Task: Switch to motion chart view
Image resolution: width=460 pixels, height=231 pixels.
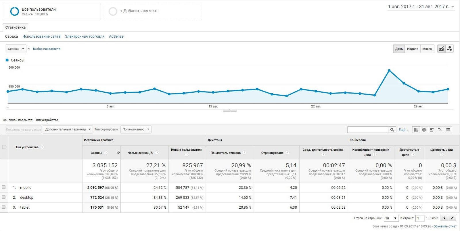Action: pos(450,49)
